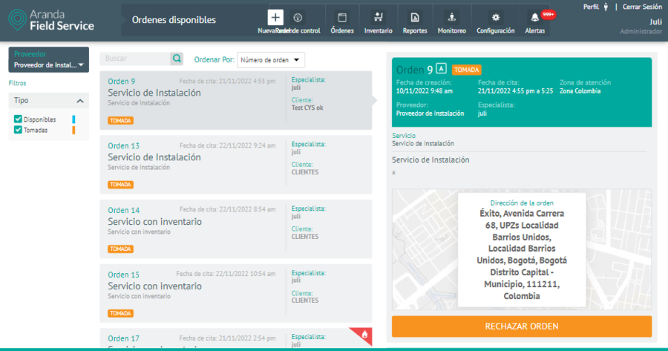Click the Buscar search field

[x=135, y=59]
